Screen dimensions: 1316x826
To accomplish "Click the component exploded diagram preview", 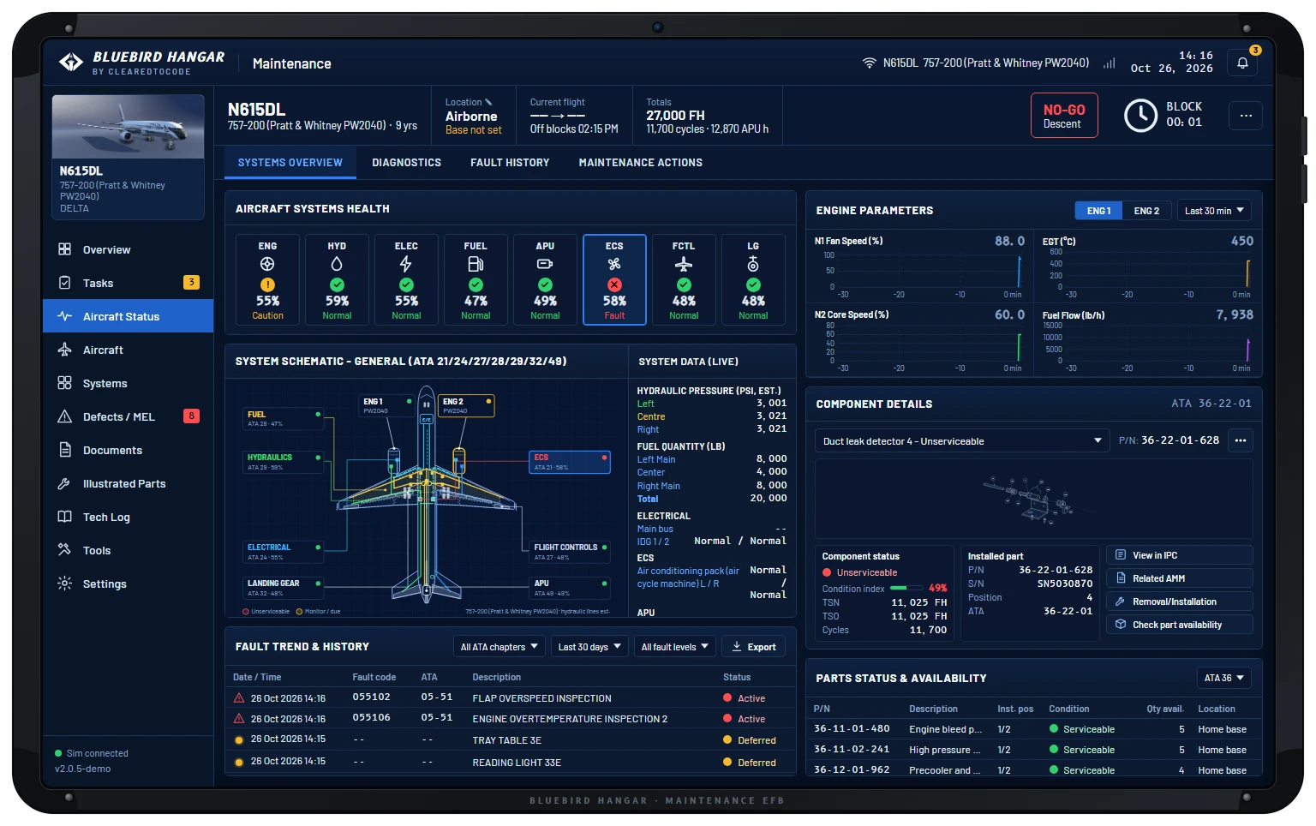I will tap(1033, 499).
